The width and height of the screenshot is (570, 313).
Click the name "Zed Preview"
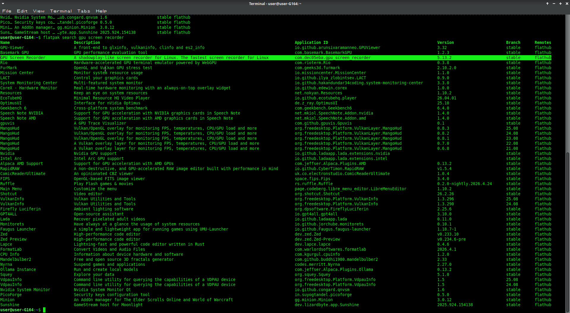click(13, 239)
